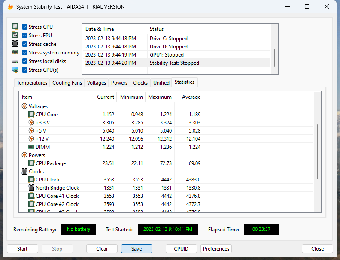Switch to the Temperatures tab

point(32,83)
